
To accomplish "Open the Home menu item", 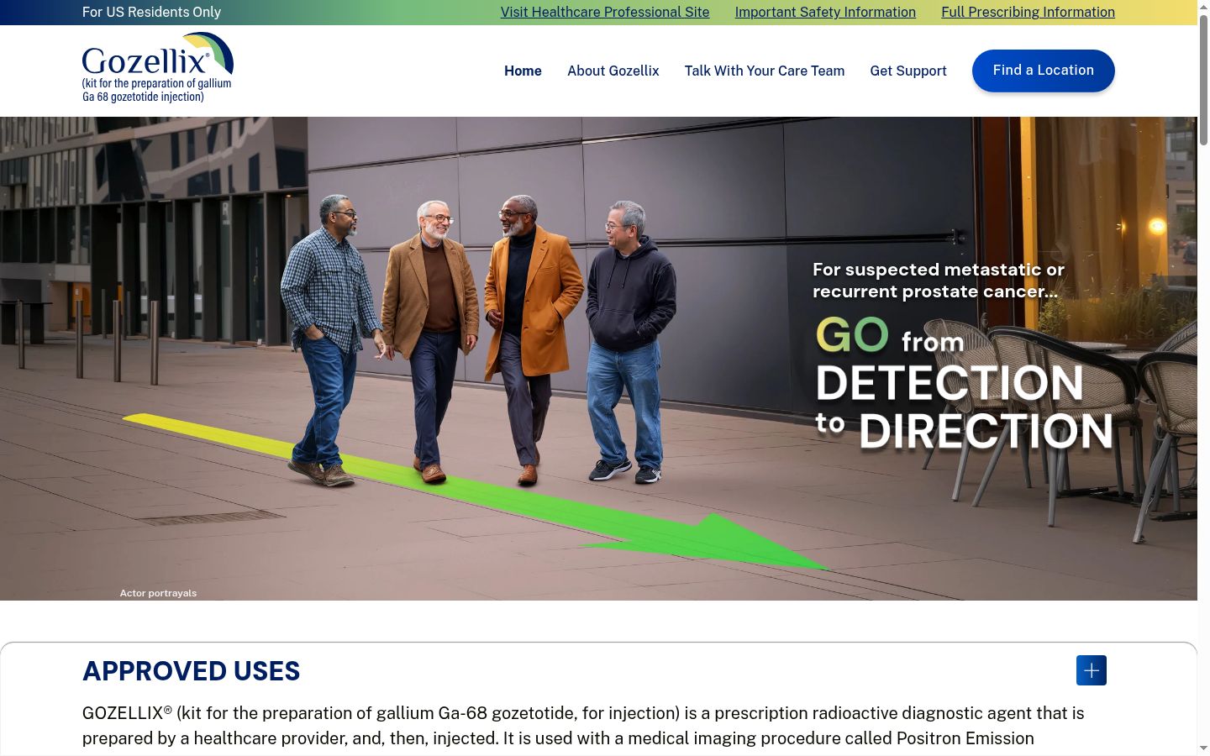I will (x=523, y=71).
